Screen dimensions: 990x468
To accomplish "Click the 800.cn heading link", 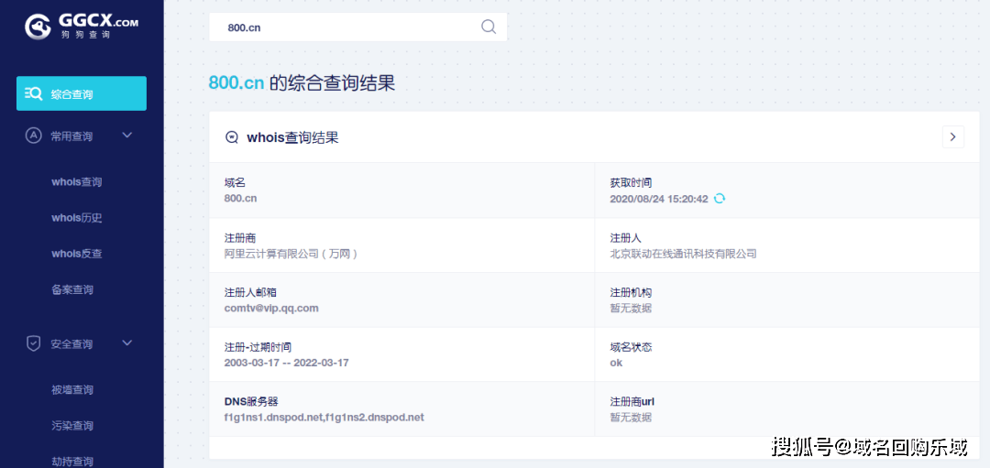I will tap(236, 82).
